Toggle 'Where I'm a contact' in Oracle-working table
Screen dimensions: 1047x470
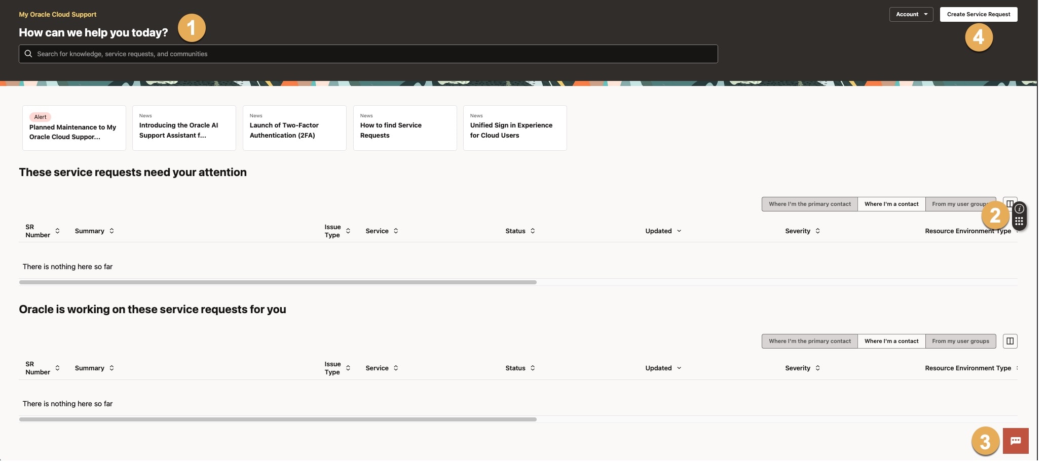pyautogui.click(x=891, y=341)
